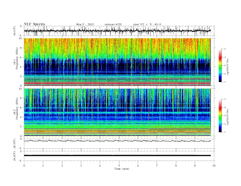Viewport: 241px width, 186px height.
Task: Click the time axis tick label '10'
Action: 214,166
